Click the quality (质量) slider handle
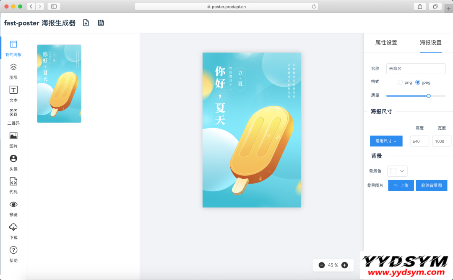Image resolution: width=453 pixels, height=280 pixels. click(429, 96)
